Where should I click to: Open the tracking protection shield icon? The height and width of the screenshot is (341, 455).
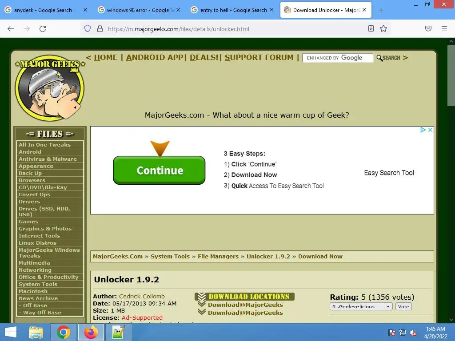88,28
